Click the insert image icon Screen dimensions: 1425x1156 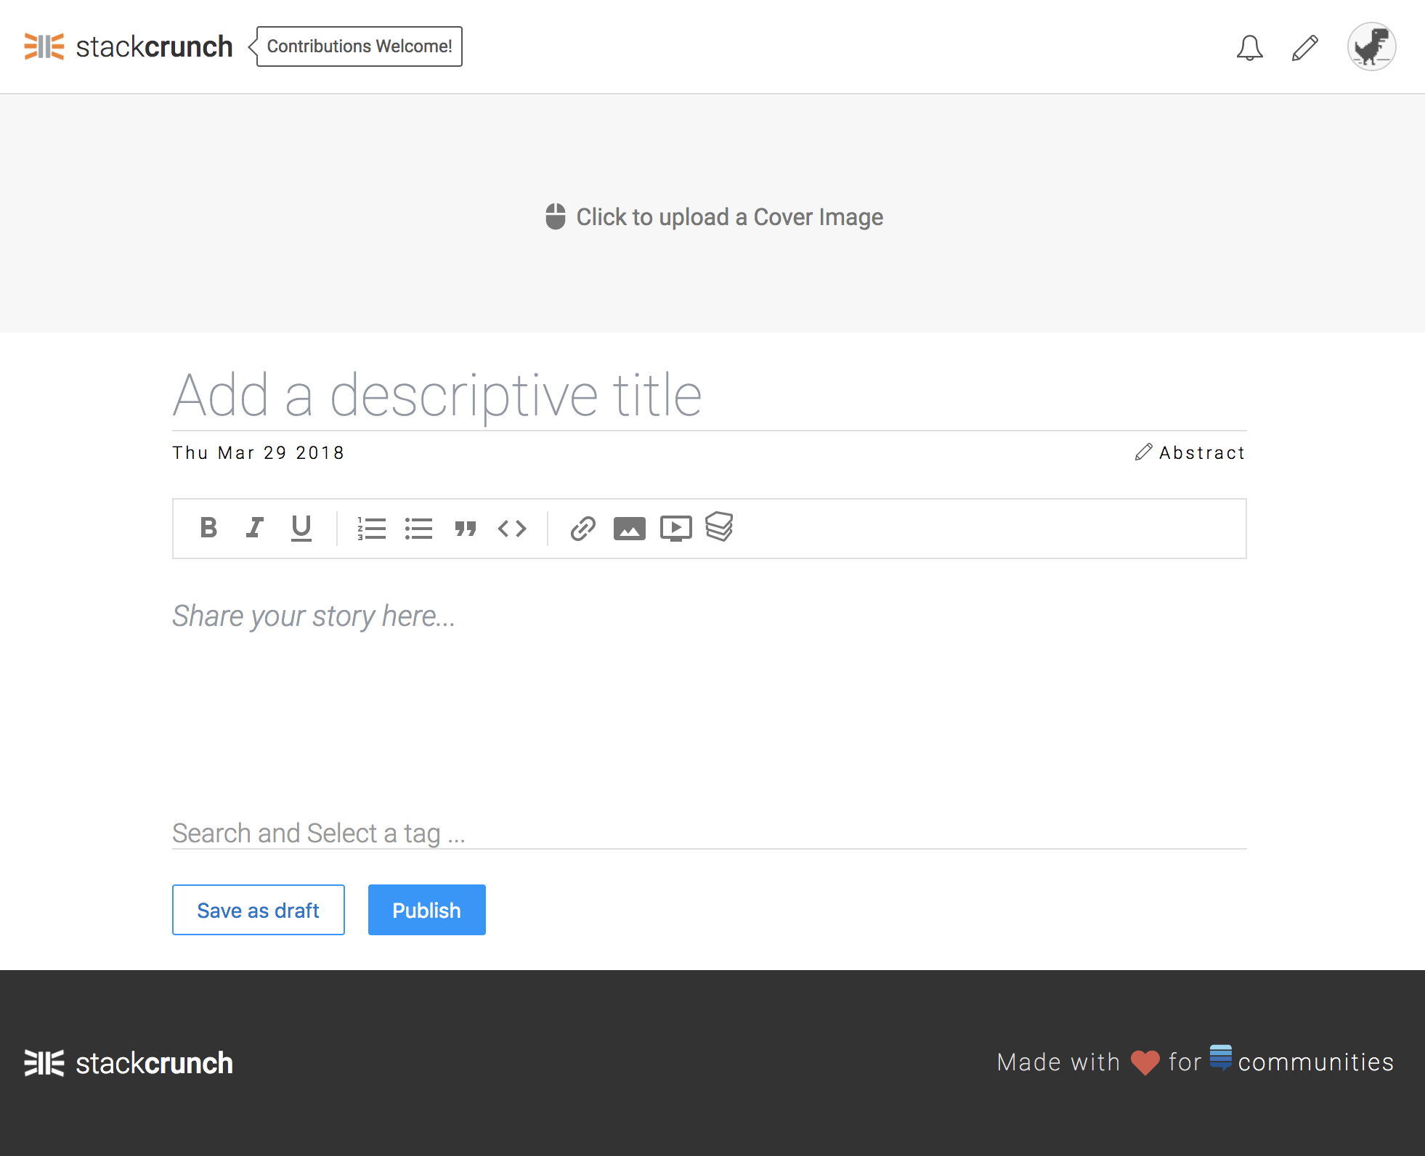click(x=629, y=529)
